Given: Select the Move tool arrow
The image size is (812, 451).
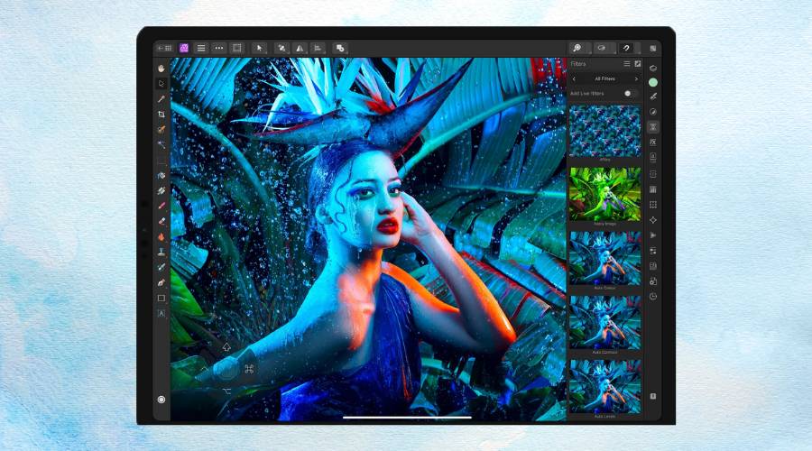Looking at the screenshot, I should [161, 83].
